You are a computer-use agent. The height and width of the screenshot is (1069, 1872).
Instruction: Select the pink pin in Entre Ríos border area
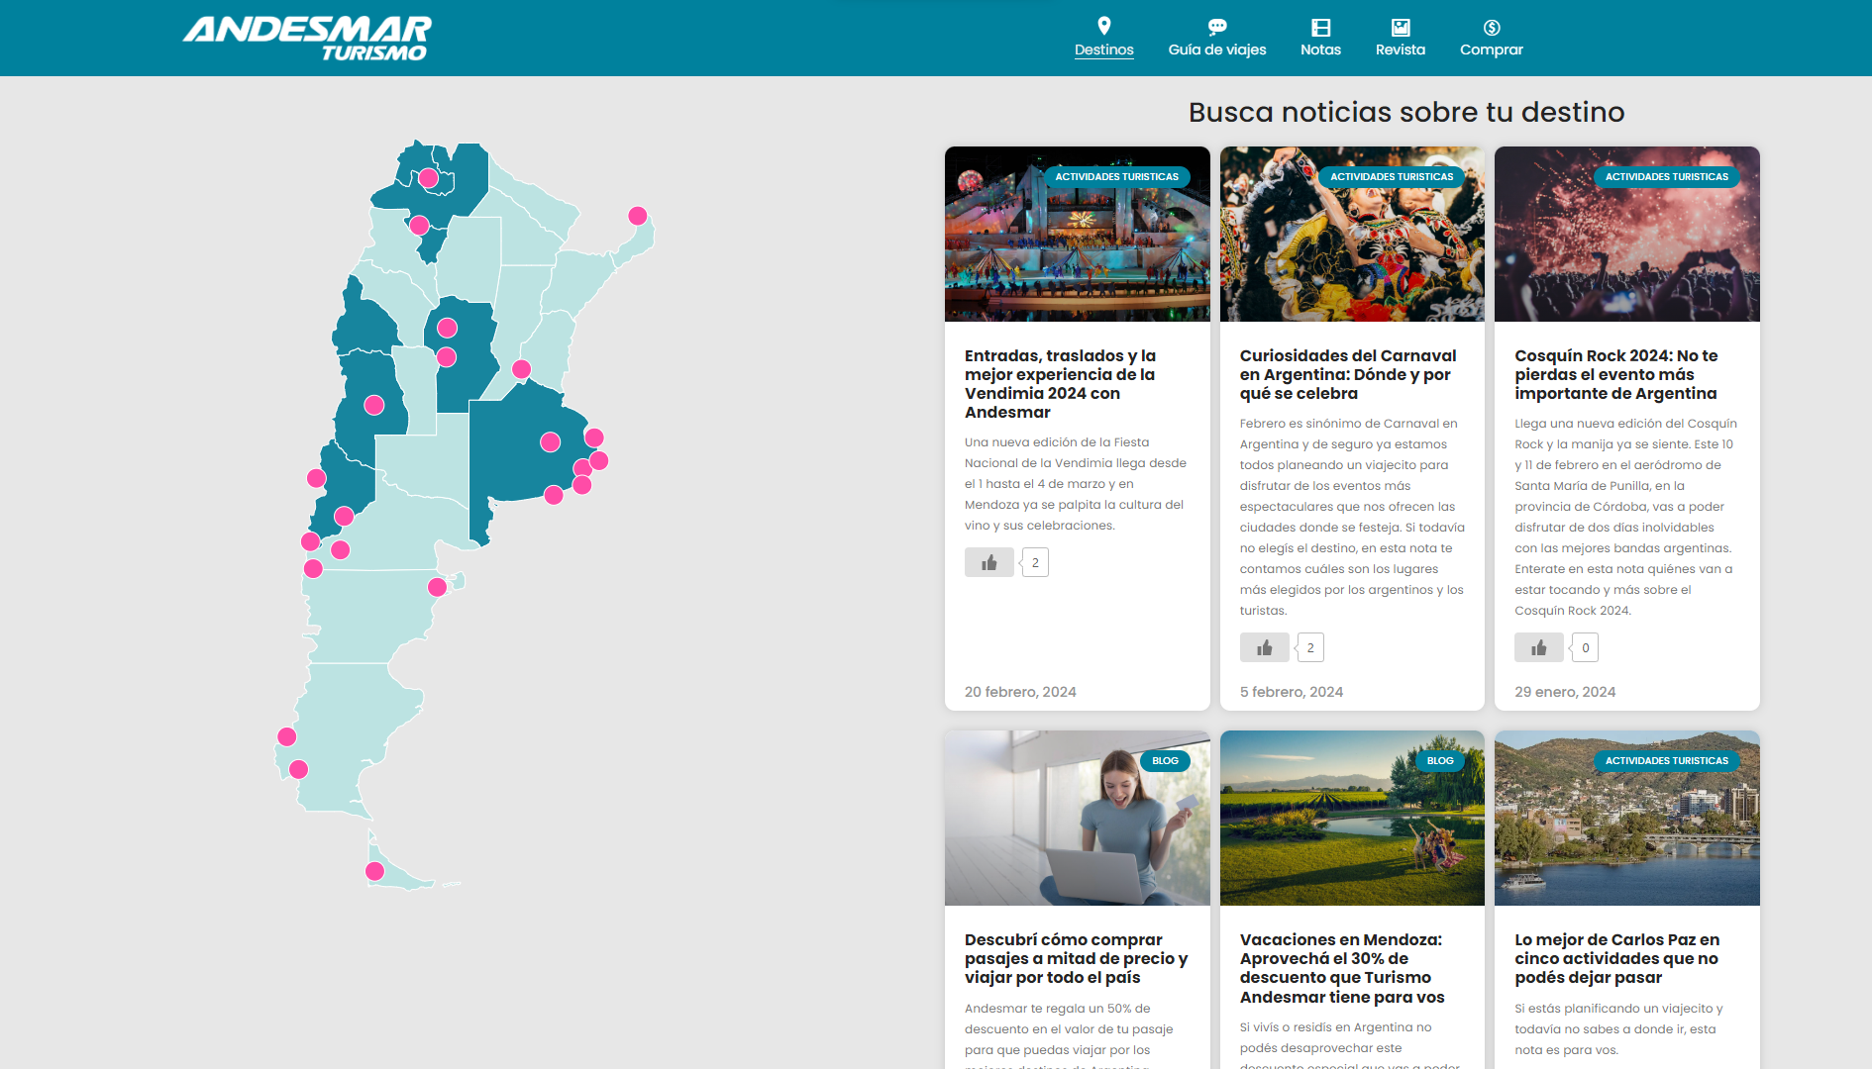tap(521, 369)
